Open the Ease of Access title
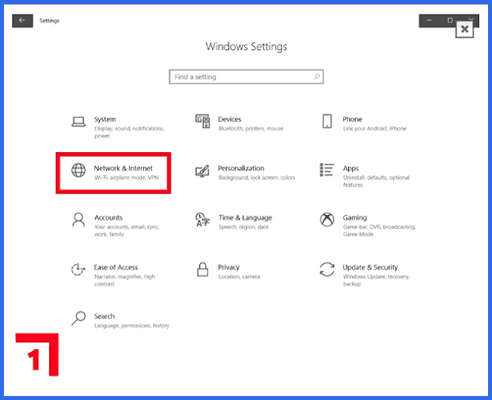 coord(116,267)
